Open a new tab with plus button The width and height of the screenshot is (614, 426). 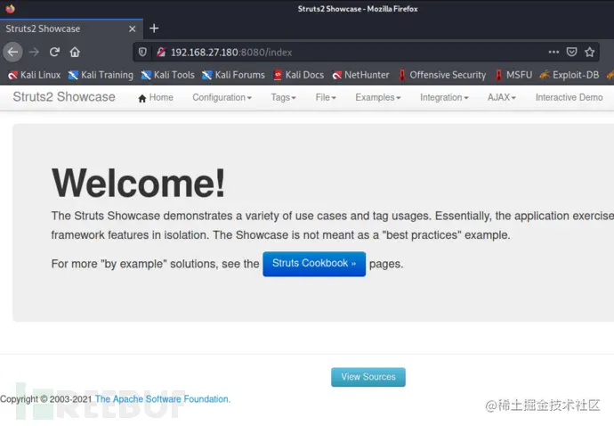click(x=154, y=29)
